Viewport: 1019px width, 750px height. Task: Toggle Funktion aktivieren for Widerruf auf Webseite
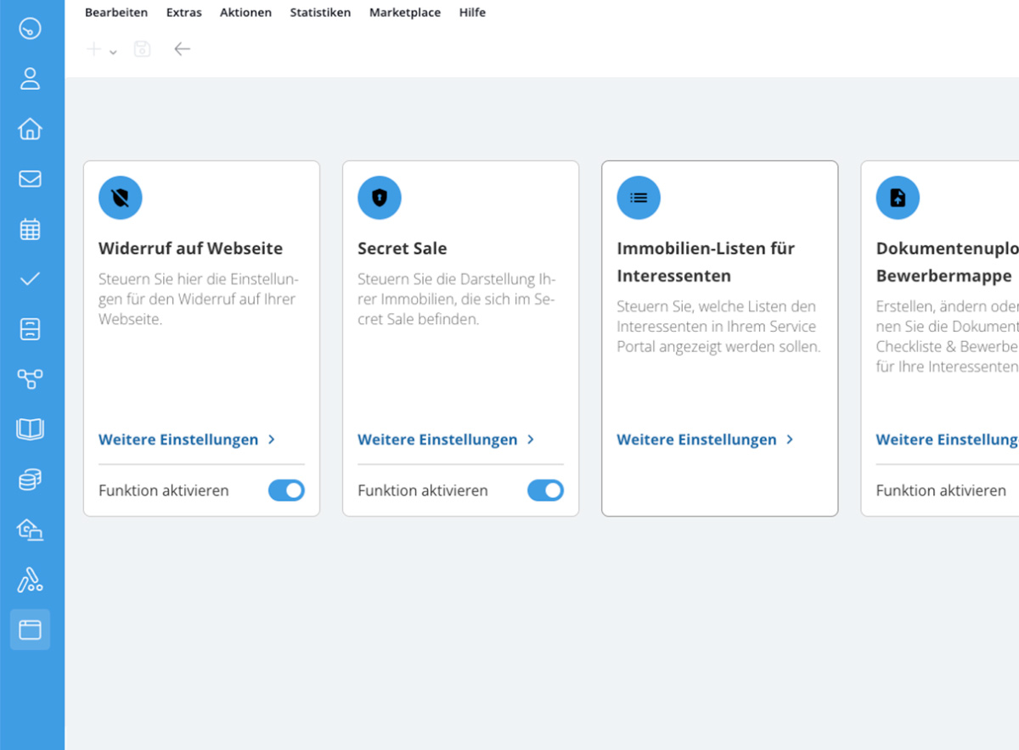tap(286, 490)
